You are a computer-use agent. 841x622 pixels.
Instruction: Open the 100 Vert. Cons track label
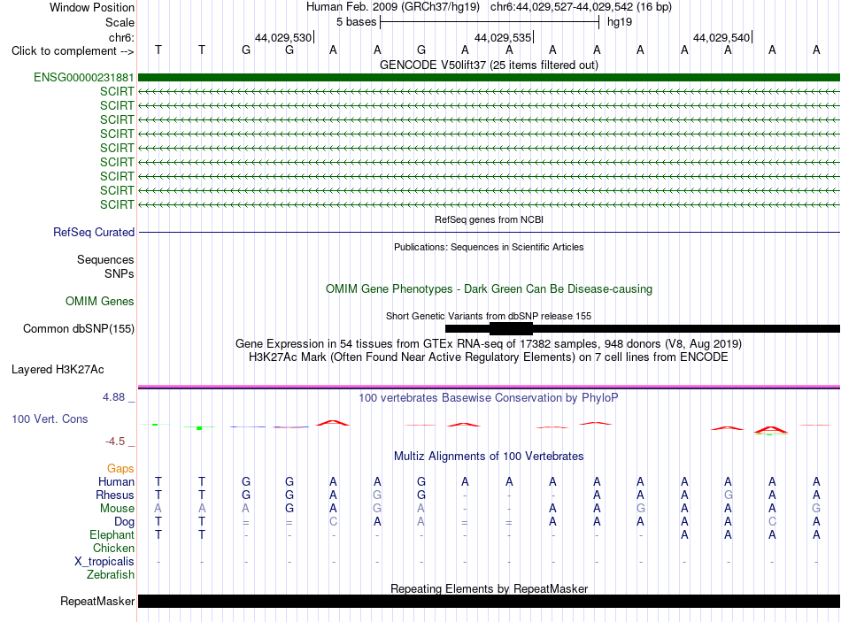tap(50, 419)
